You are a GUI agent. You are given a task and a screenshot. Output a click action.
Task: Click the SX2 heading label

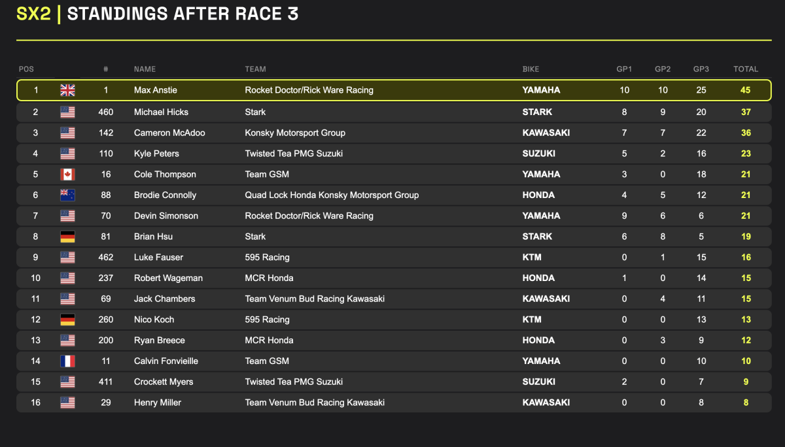pos(34,14)
